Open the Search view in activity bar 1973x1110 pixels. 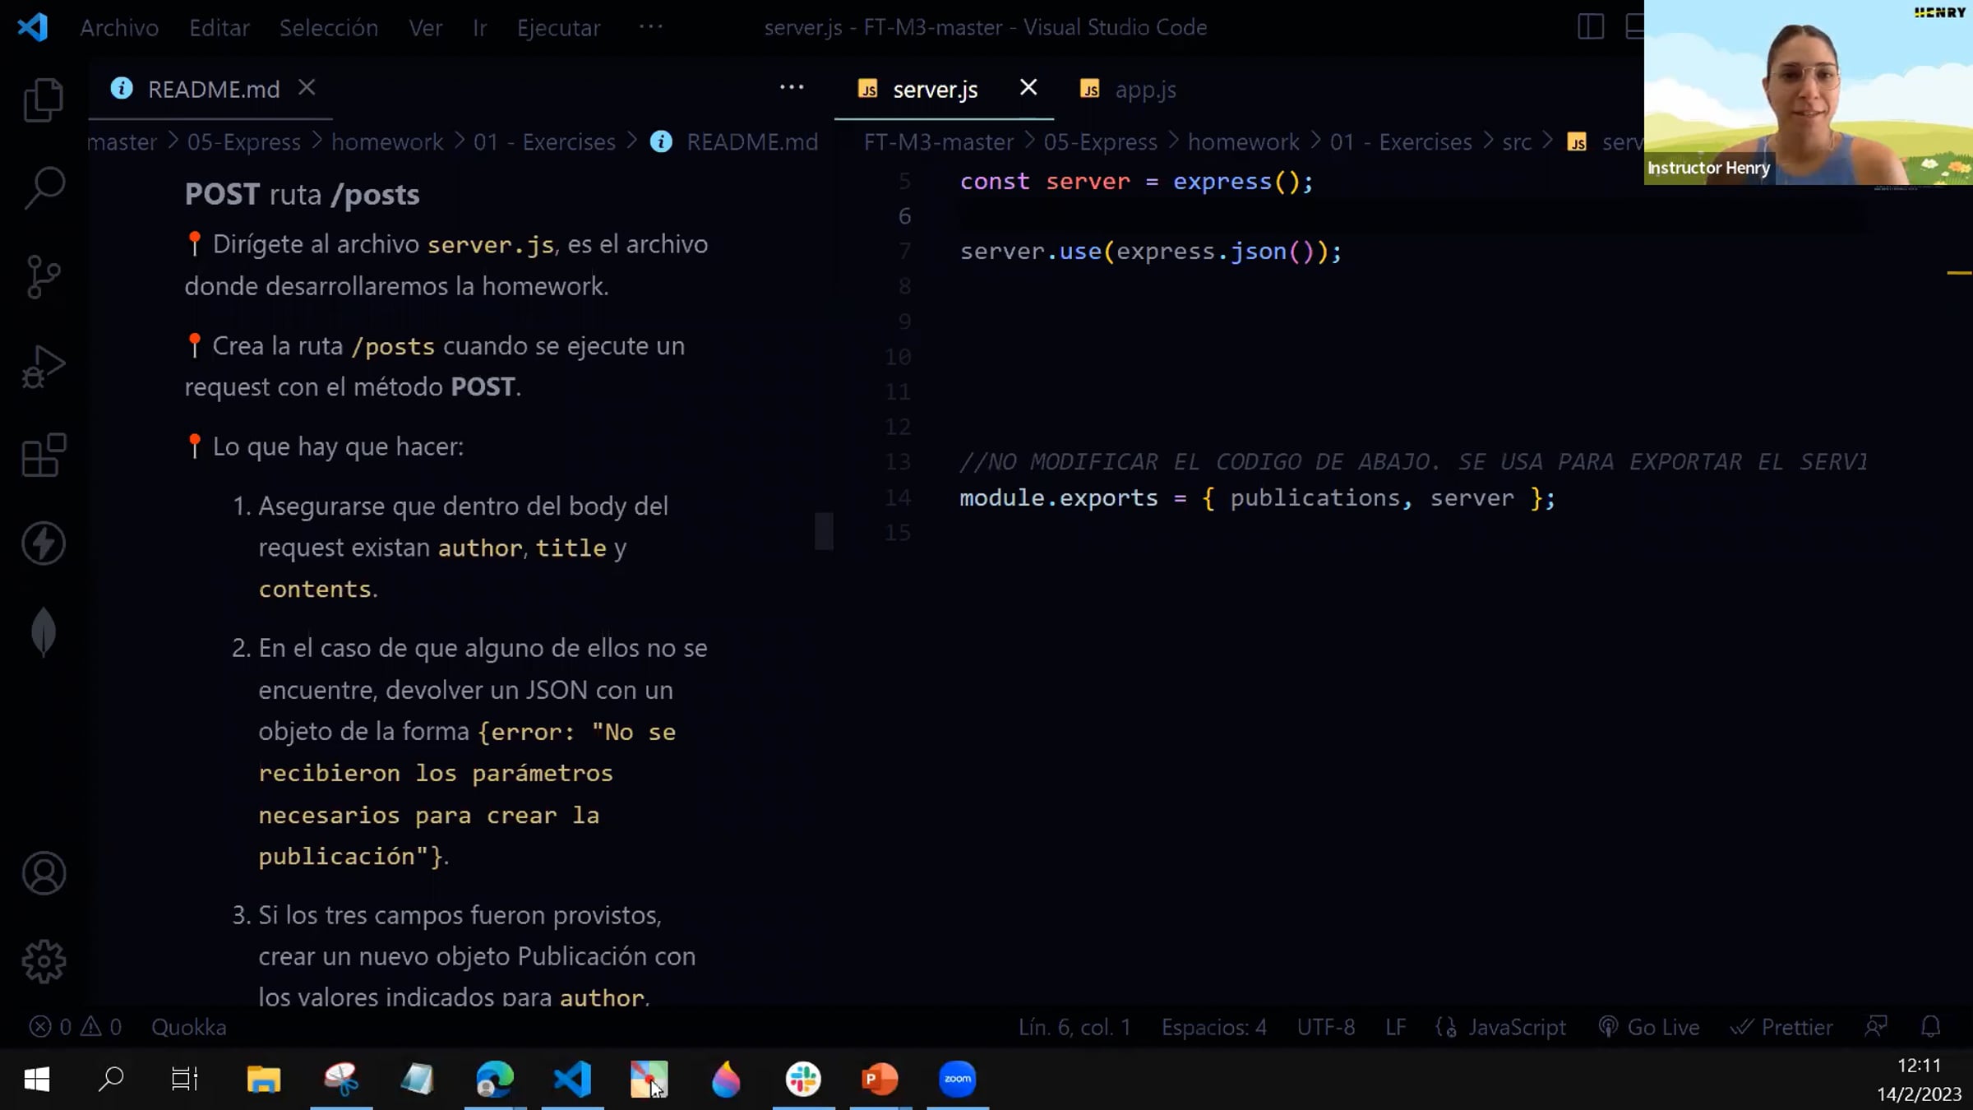[x=44, y=188]
